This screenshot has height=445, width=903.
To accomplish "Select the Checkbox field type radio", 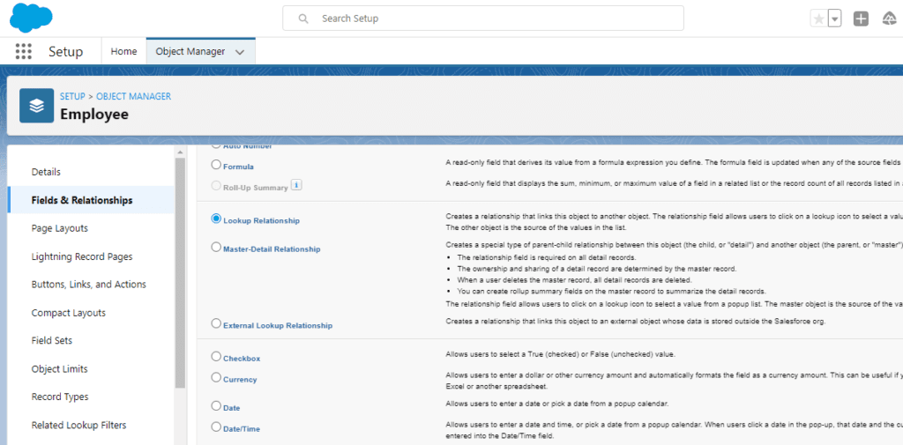I will pos(216,356).
